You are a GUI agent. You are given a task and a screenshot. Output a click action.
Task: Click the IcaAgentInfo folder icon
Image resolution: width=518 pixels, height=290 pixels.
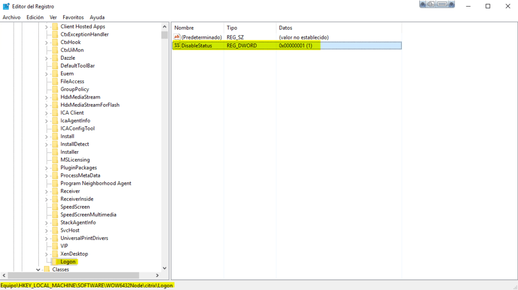[55, 121]
